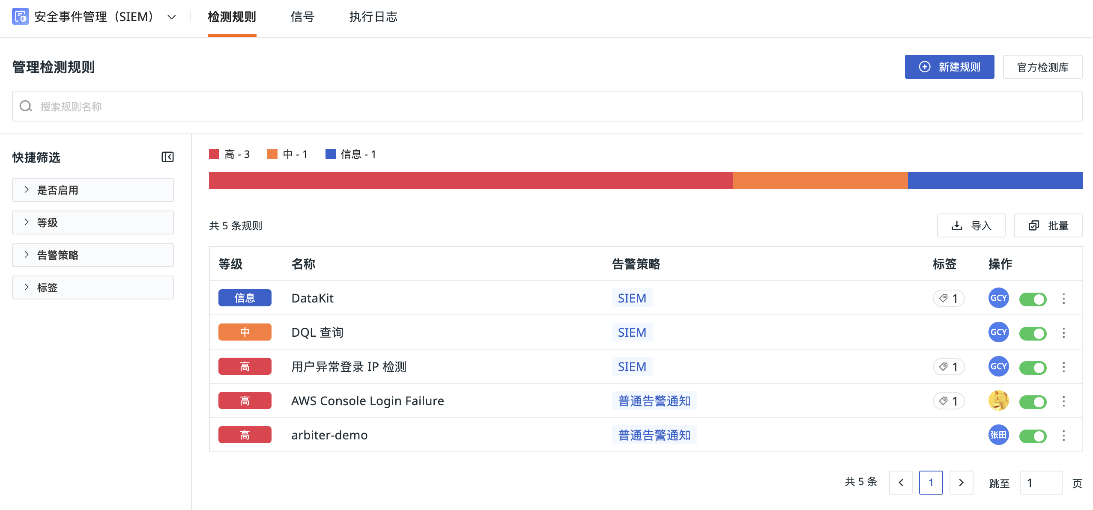Expand the 是否启用 filter
The width and height of the screenshot is (1093, 510).
tap(93, 190)
